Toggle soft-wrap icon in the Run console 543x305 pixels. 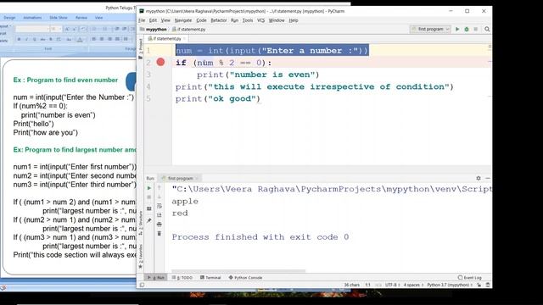pos(160,206)
